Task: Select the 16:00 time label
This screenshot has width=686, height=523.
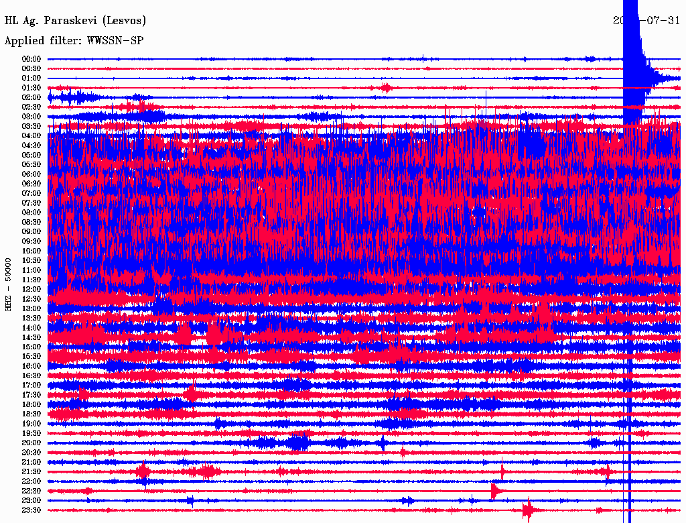Action: 31,366
